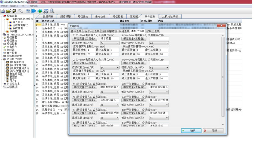Collapse the 短信用户和组 tree node
The image size is (259, 150).
pos(2,59)
